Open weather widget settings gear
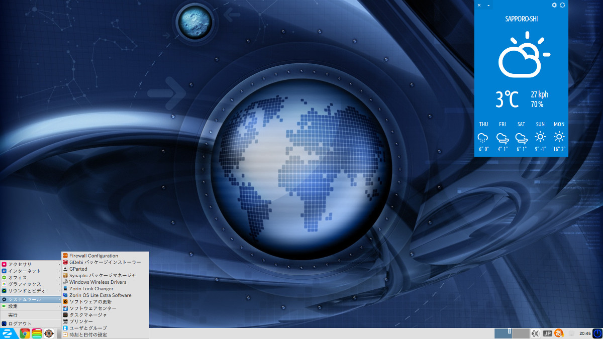The height and width of the screenshot is (339, 603). pos(554,5)
